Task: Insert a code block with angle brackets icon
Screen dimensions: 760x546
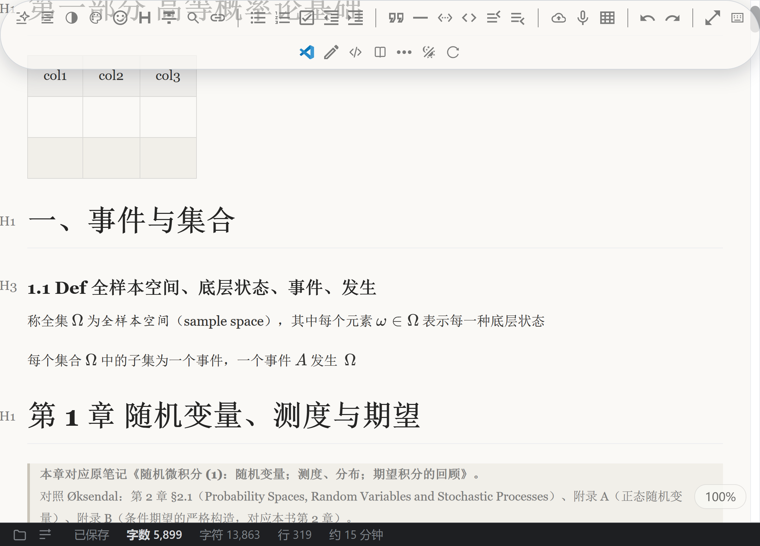Action: click(x=469, y=18)
